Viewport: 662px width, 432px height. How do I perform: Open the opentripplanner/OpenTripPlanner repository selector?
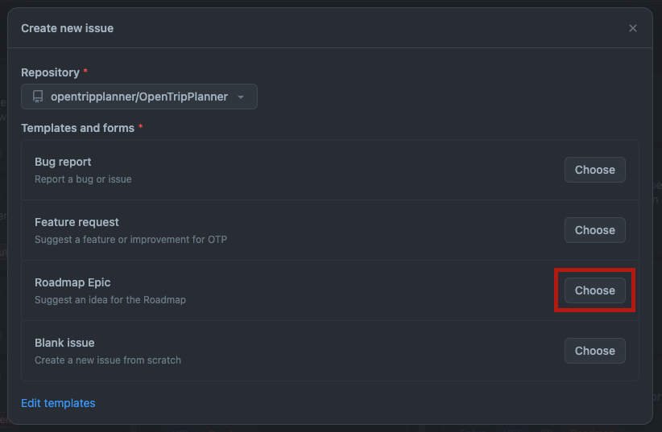pyautogui.click(x=139, y=97)
